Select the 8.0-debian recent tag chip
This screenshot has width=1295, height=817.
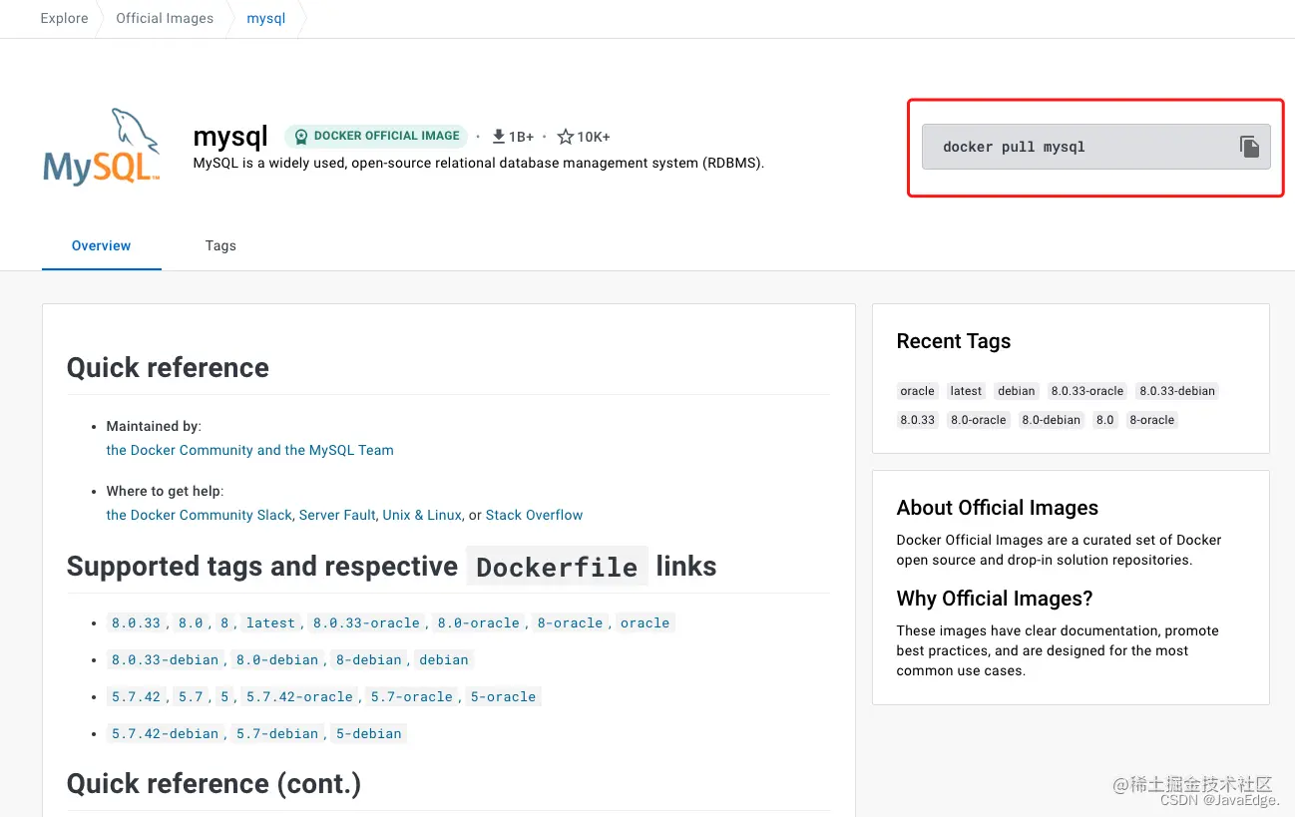coord(1051,420)
